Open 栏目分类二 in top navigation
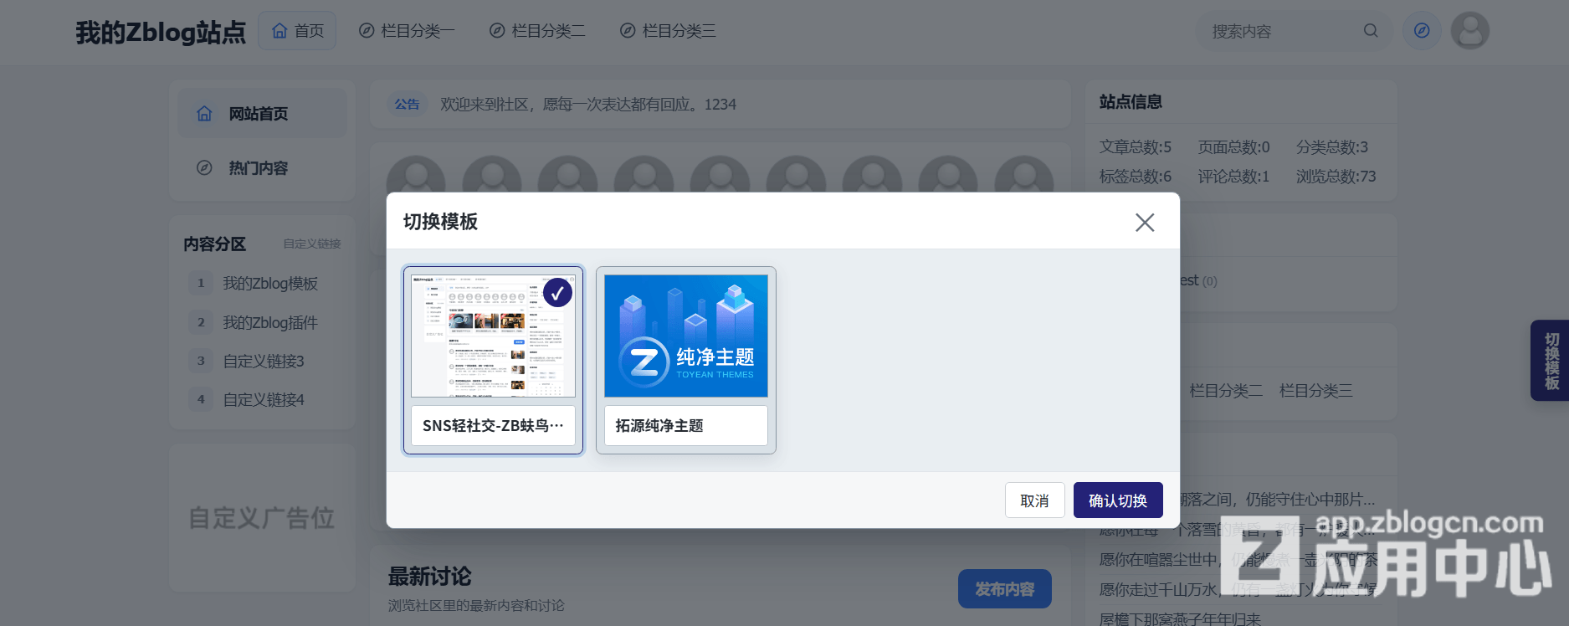 point(537,31)
